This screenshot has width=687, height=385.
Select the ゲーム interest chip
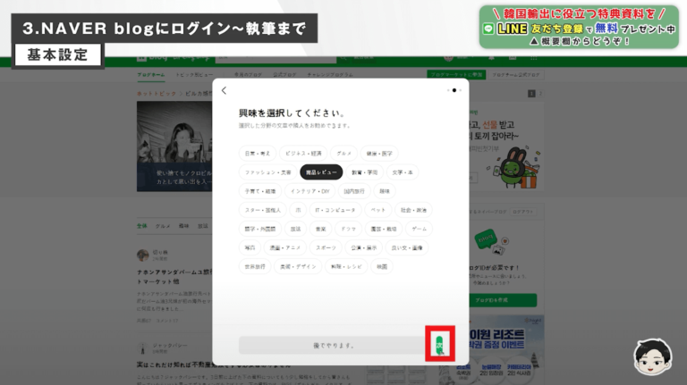[x=419, y=229]
